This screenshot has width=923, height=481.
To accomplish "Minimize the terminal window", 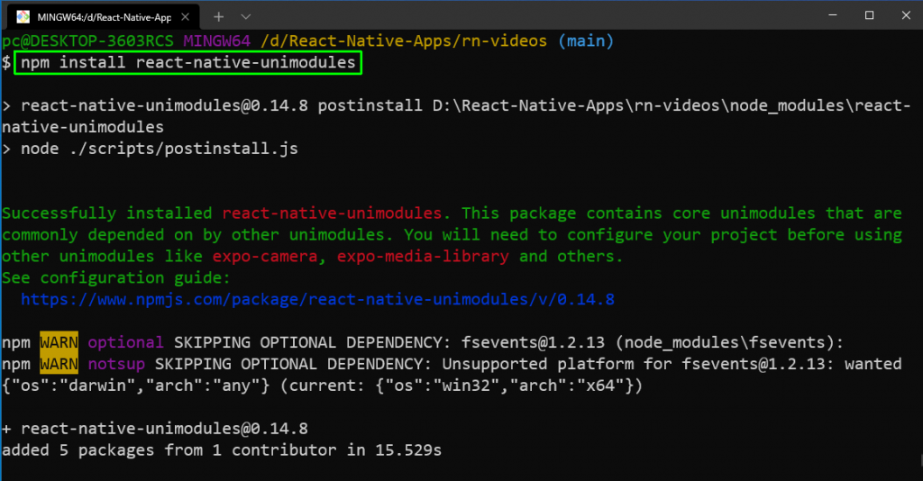I will (832, 15).
